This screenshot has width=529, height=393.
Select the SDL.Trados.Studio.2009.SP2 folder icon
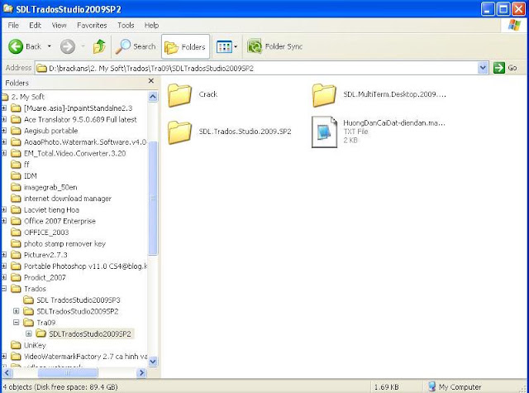click(179, 132)
